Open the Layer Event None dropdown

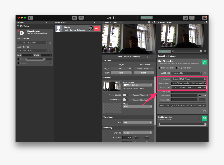pyautogui.click(x=121, y=73)
